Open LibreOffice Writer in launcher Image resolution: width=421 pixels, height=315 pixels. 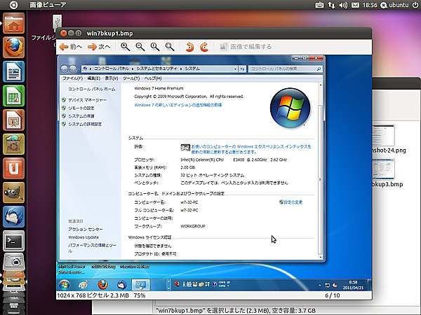point(14,71)
